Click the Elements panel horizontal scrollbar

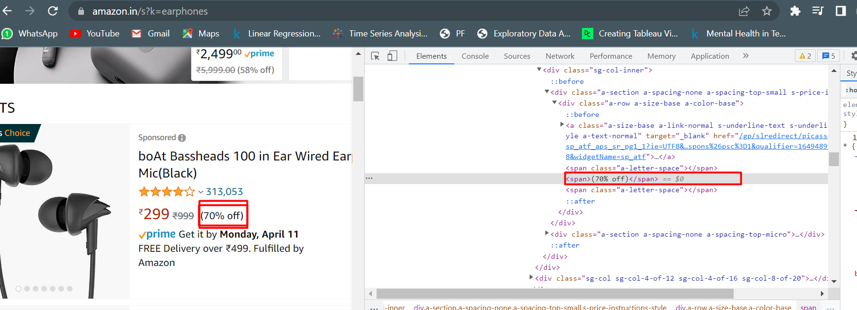click(x=555, y=294)
